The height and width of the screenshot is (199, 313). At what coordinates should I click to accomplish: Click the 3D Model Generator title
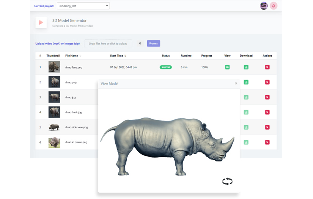point(69,20)
